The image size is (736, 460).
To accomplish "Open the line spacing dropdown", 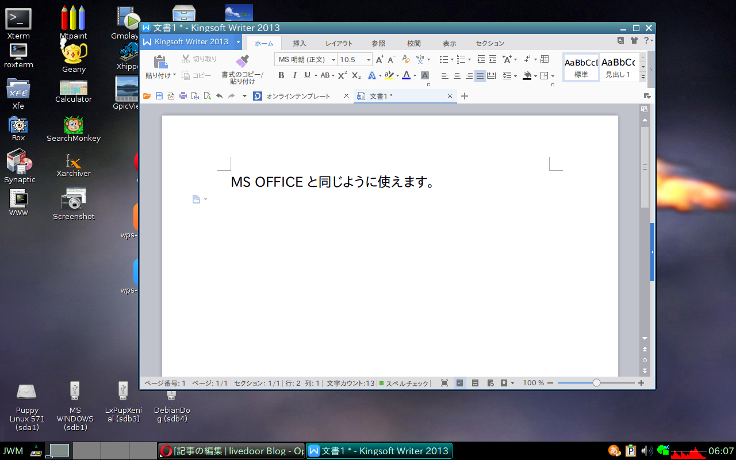I will coord(516,76).
